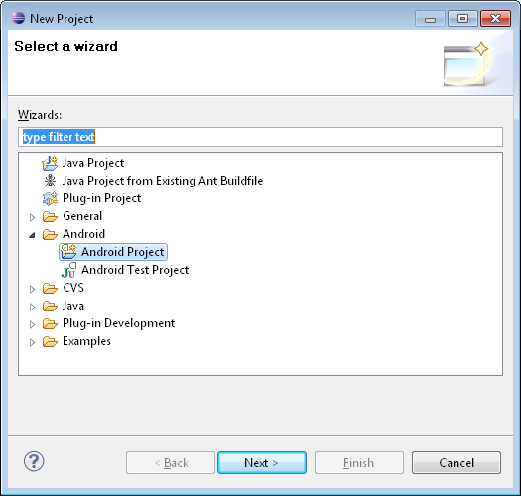Click the Android Project wizard icon

point(68,252)
